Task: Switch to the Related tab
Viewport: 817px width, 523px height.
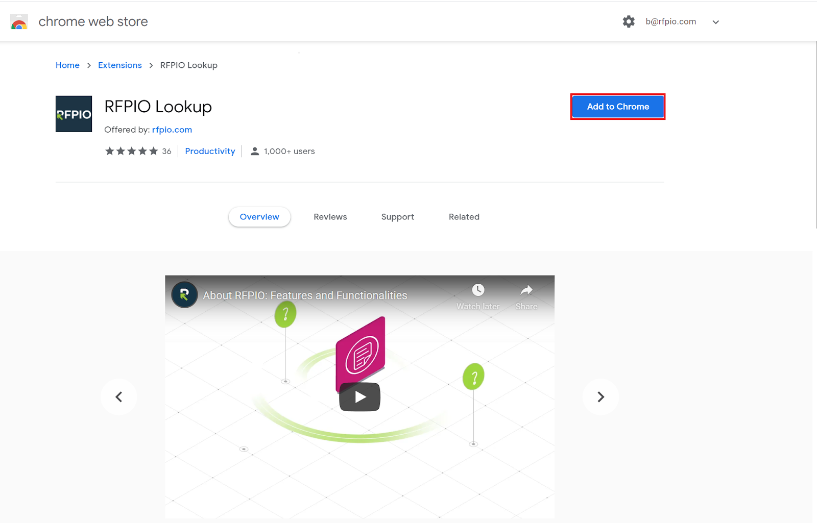Action: tap(464, 217)
